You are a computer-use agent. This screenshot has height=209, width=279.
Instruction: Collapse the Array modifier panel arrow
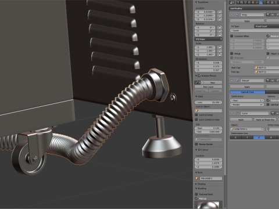[232, 15]
